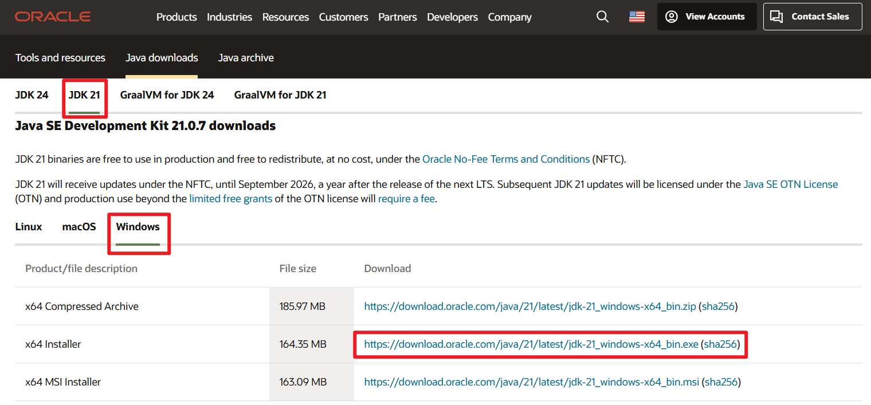Open the search magnifier icon
This screenshot has height=405, width=871.
(x=602, y=17)
